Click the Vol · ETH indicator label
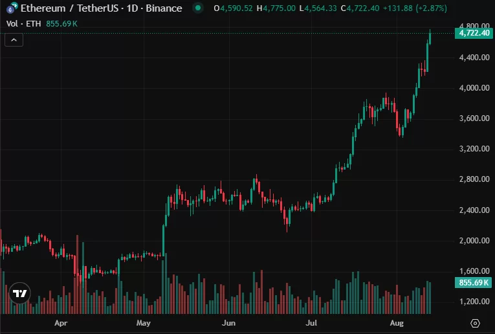495x334 pixels. pos(24,24)
